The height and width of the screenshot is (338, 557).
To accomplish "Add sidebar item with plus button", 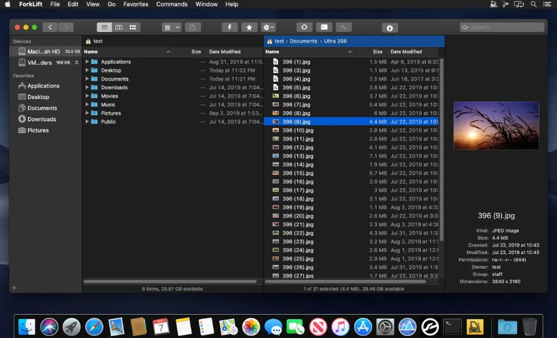I will point(14,288).
